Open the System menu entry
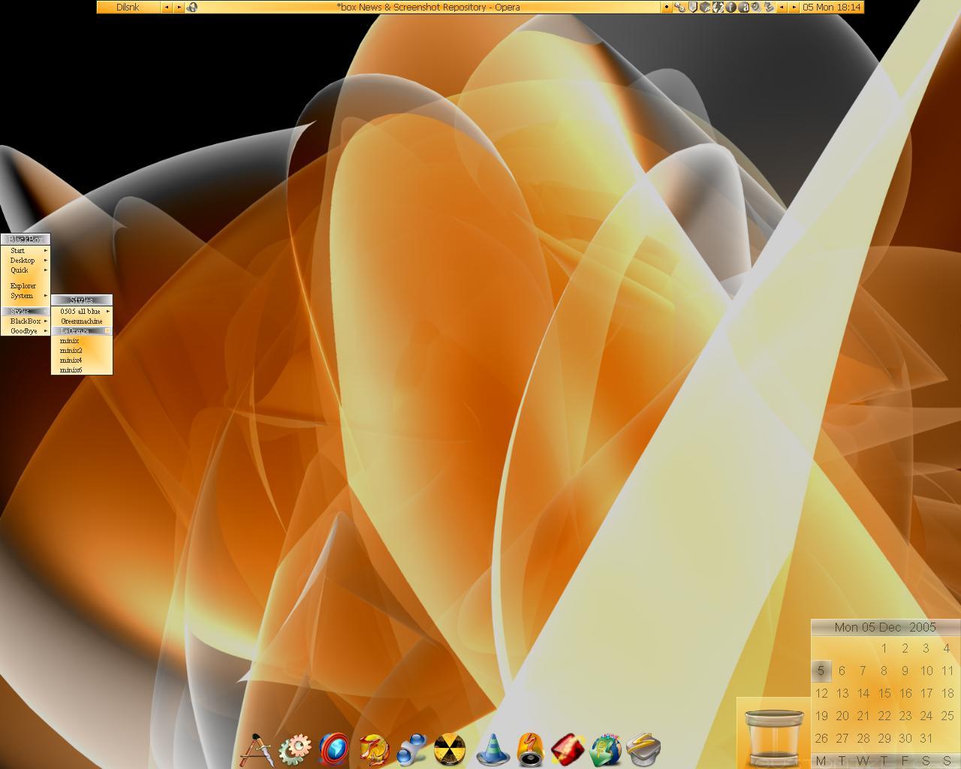 23,296
